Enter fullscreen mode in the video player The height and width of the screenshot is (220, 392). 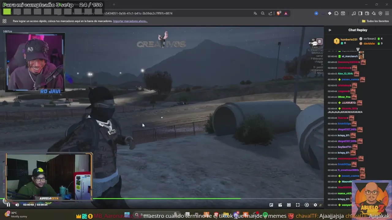point(298,205)
